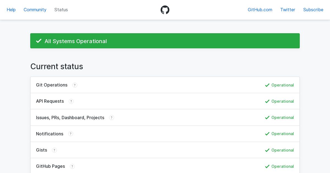Select the Gists component label
Screen dimensions: 330x173
(42, 150)
